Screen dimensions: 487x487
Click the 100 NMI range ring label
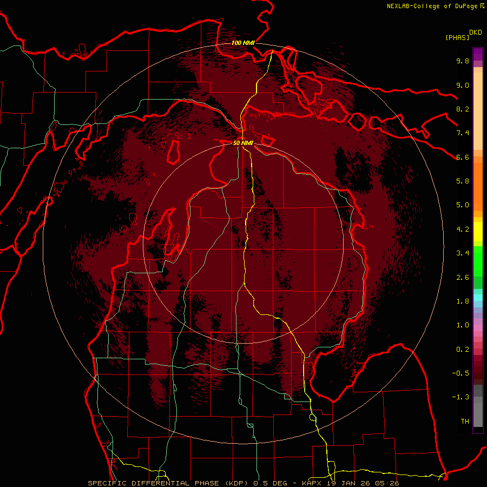pyautogui.click(x=243, y=43)
